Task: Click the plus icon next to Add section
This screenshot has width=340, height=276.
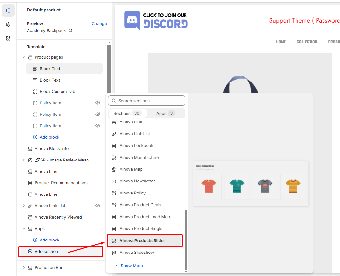Action: coord(30,251)
